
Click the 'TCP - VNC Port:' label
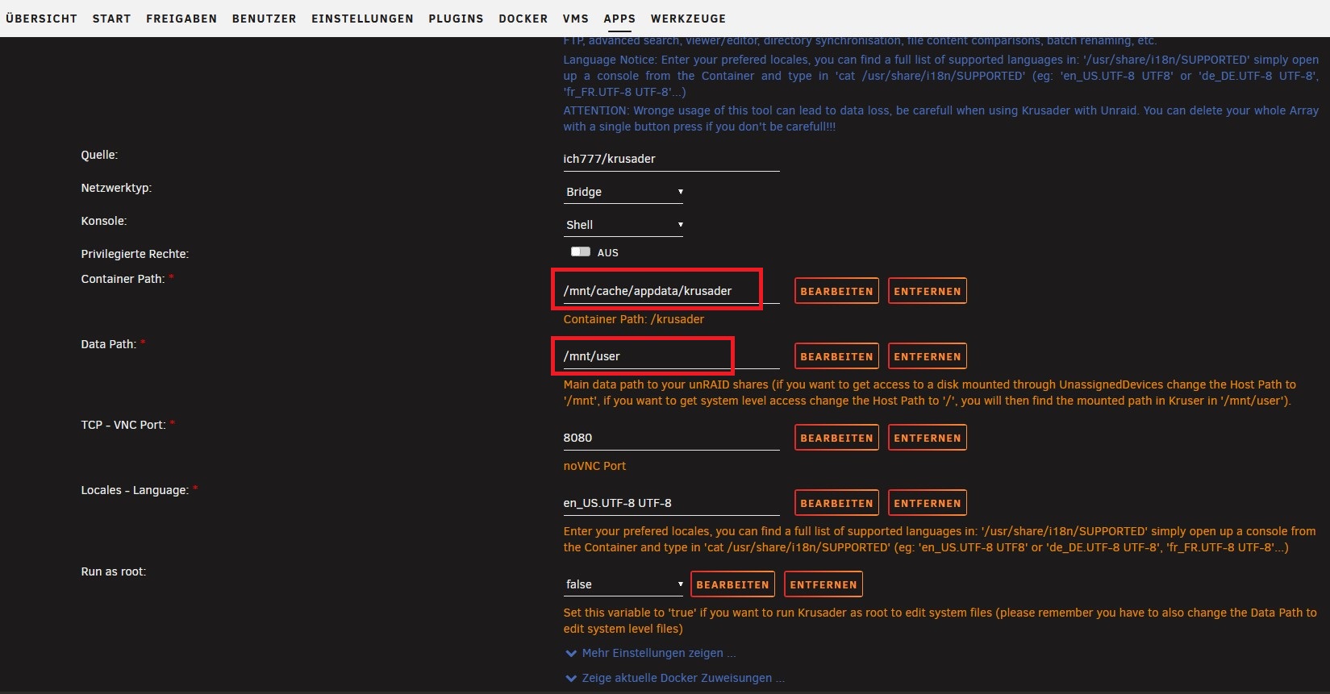(123, 425)
